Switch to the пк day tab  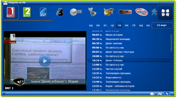tap(127, 25)
